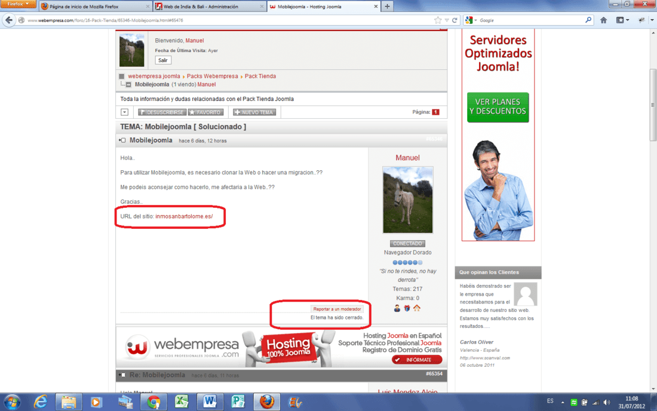Go back with the browser back arrow
The height and width of the screenshot is (411, 657).
9,20
